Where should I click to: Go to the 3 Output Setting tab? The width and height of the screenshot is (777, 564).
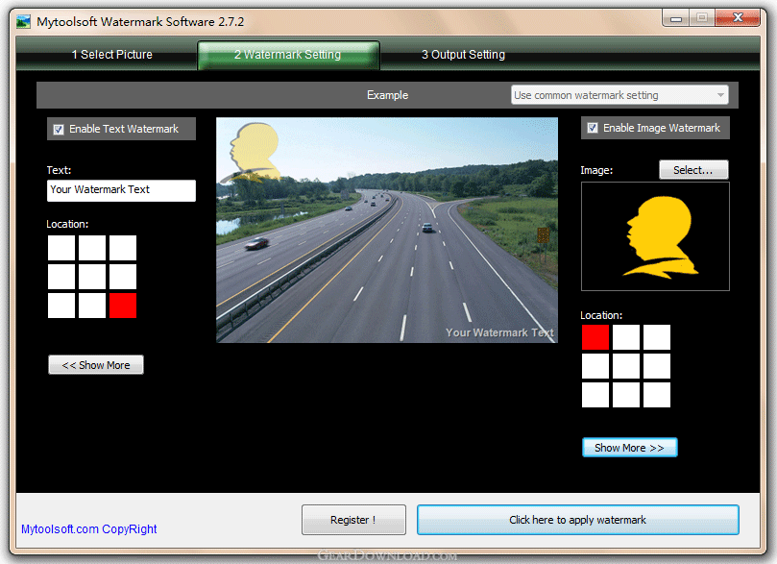[x=463, y=55]
